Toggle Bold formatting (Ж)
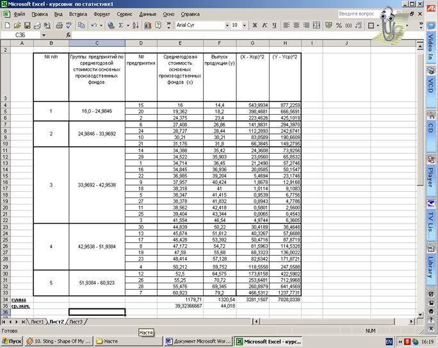438x348 pixels. (254, 25)
